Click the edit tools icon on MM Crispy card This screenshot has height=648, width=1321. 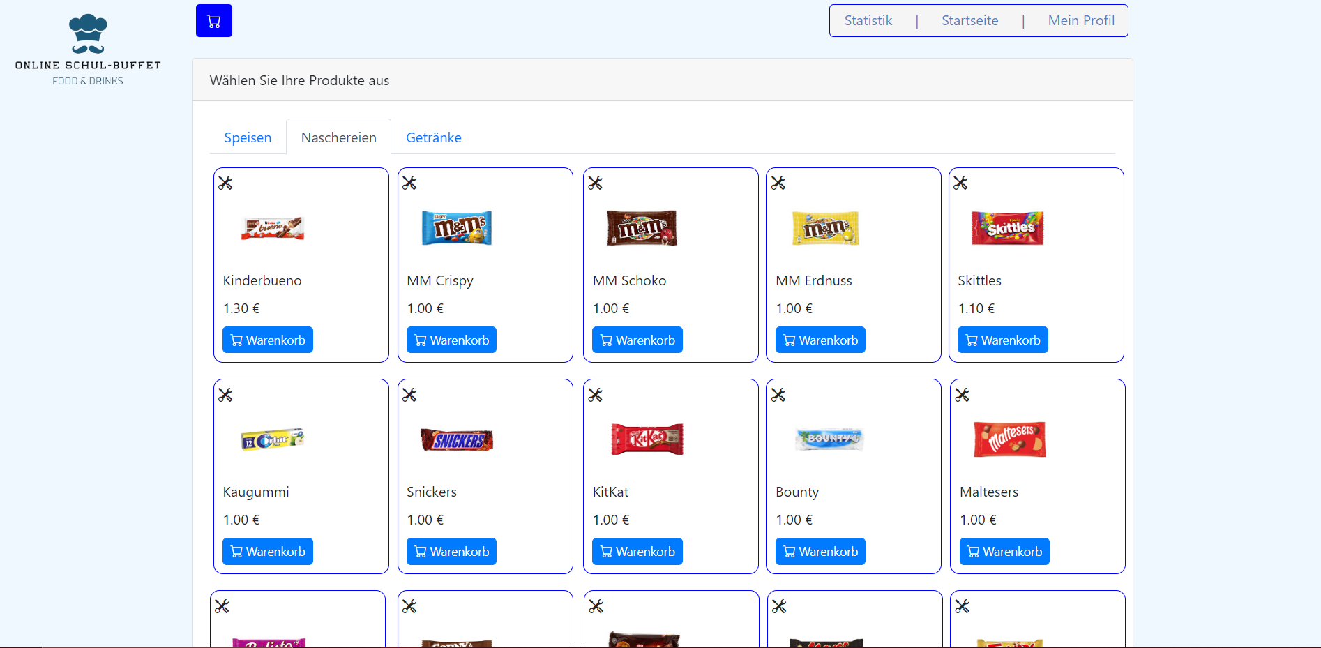(409, 183)
